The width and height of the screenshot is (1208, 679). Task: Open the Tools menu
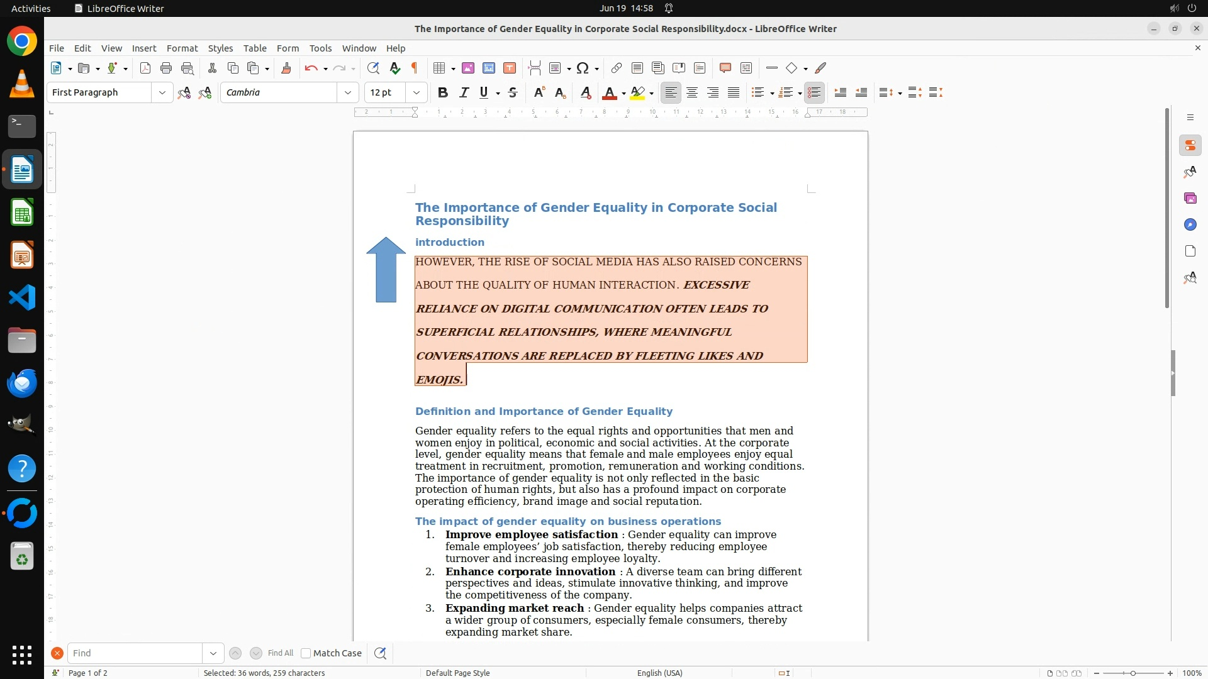(320, 48)
